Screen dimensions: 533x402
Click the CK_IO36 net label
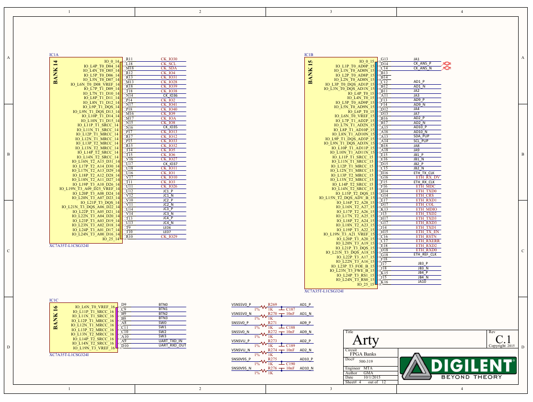(170, 96)
